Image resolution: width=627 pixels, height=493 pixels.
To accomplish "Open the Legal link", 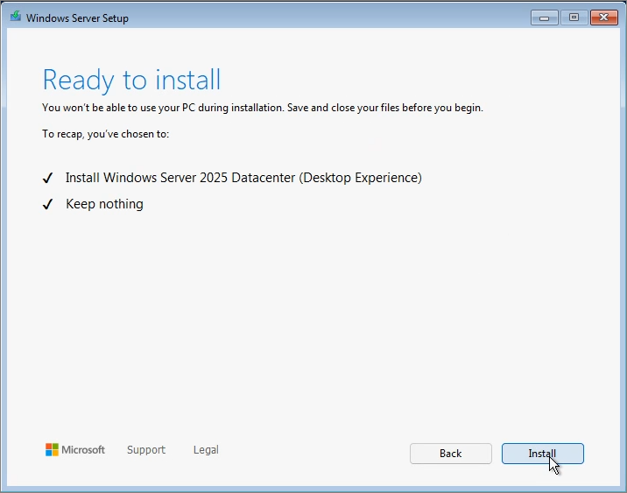I will (x=206, y=450).
